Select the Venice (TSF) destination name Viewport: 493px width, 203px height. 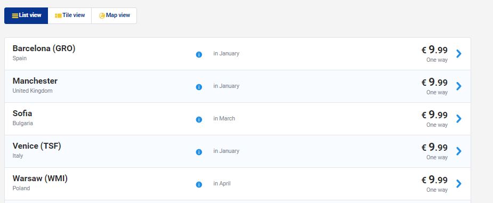pyautogui.click(x=37, y=146)
